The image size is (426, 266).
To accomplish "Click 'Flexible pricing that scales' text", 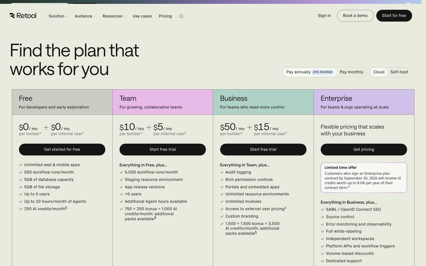I will pos(352,127).
